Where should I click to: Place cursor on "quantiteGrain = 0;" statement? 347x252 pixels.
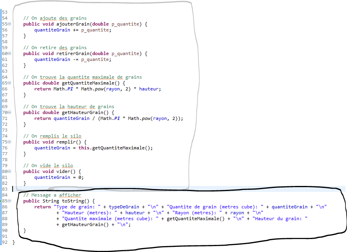pos(59,177)
